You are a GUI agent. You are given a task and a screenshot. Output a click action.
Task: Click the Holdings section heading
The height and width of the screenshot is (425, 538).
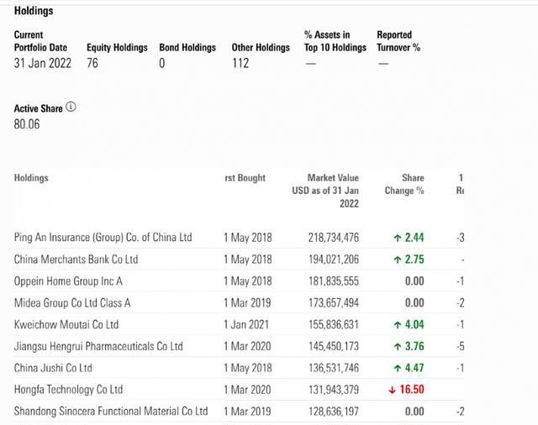pyautogui.click(x=34, y=11)
